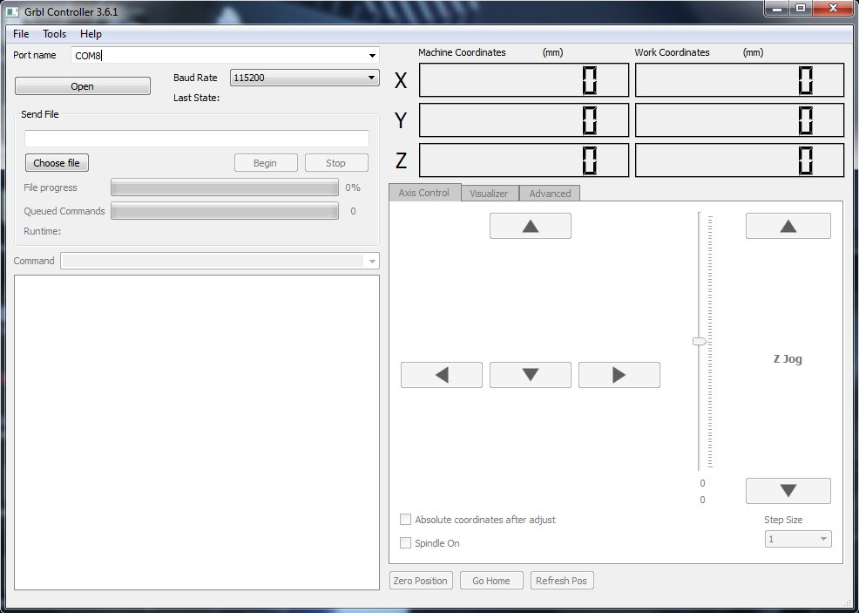Image resolution: width=859 pixels, height=613 pixels.
Task: Click the Choose file button
Action: tap(56, 162)
